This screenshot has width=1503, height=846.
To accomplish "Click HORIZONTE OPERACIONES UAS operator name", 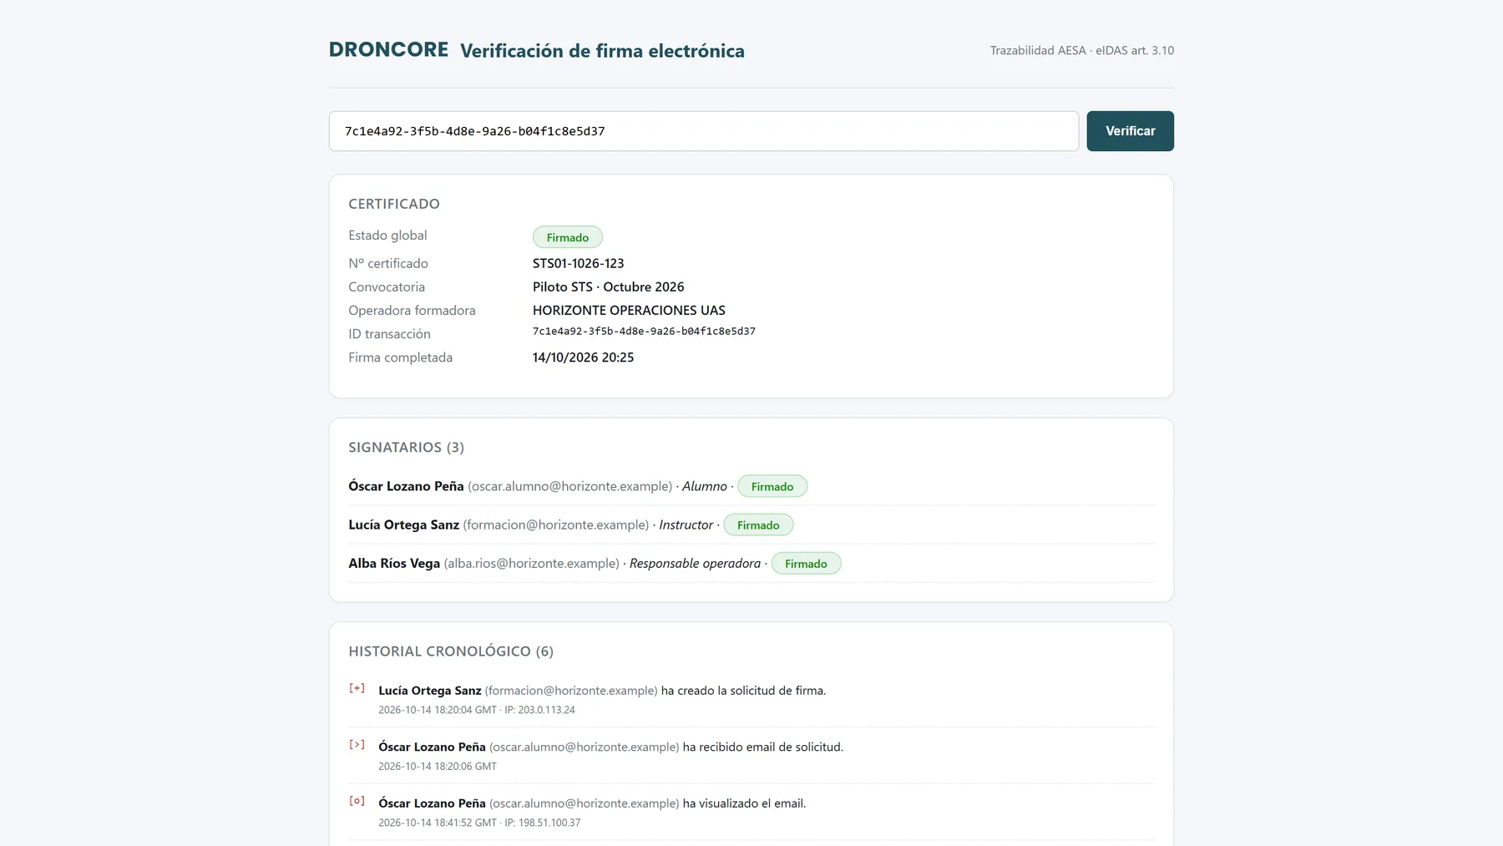I will [629, 310].
